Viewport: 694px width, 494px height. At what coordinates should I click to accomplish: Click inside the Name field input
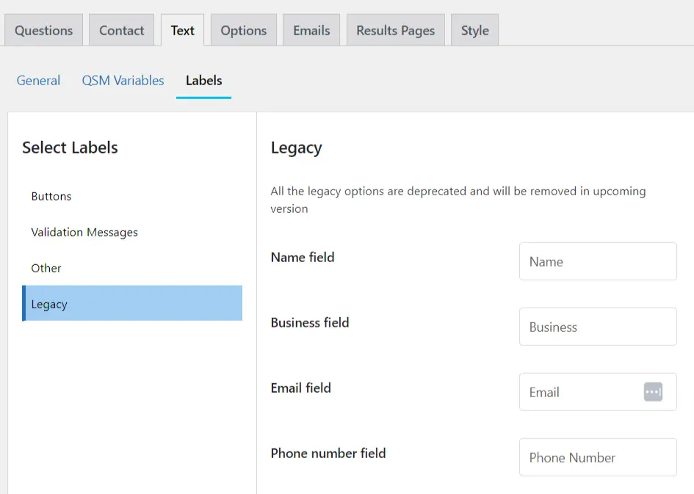pyautogui.click(x=597, y=261)
